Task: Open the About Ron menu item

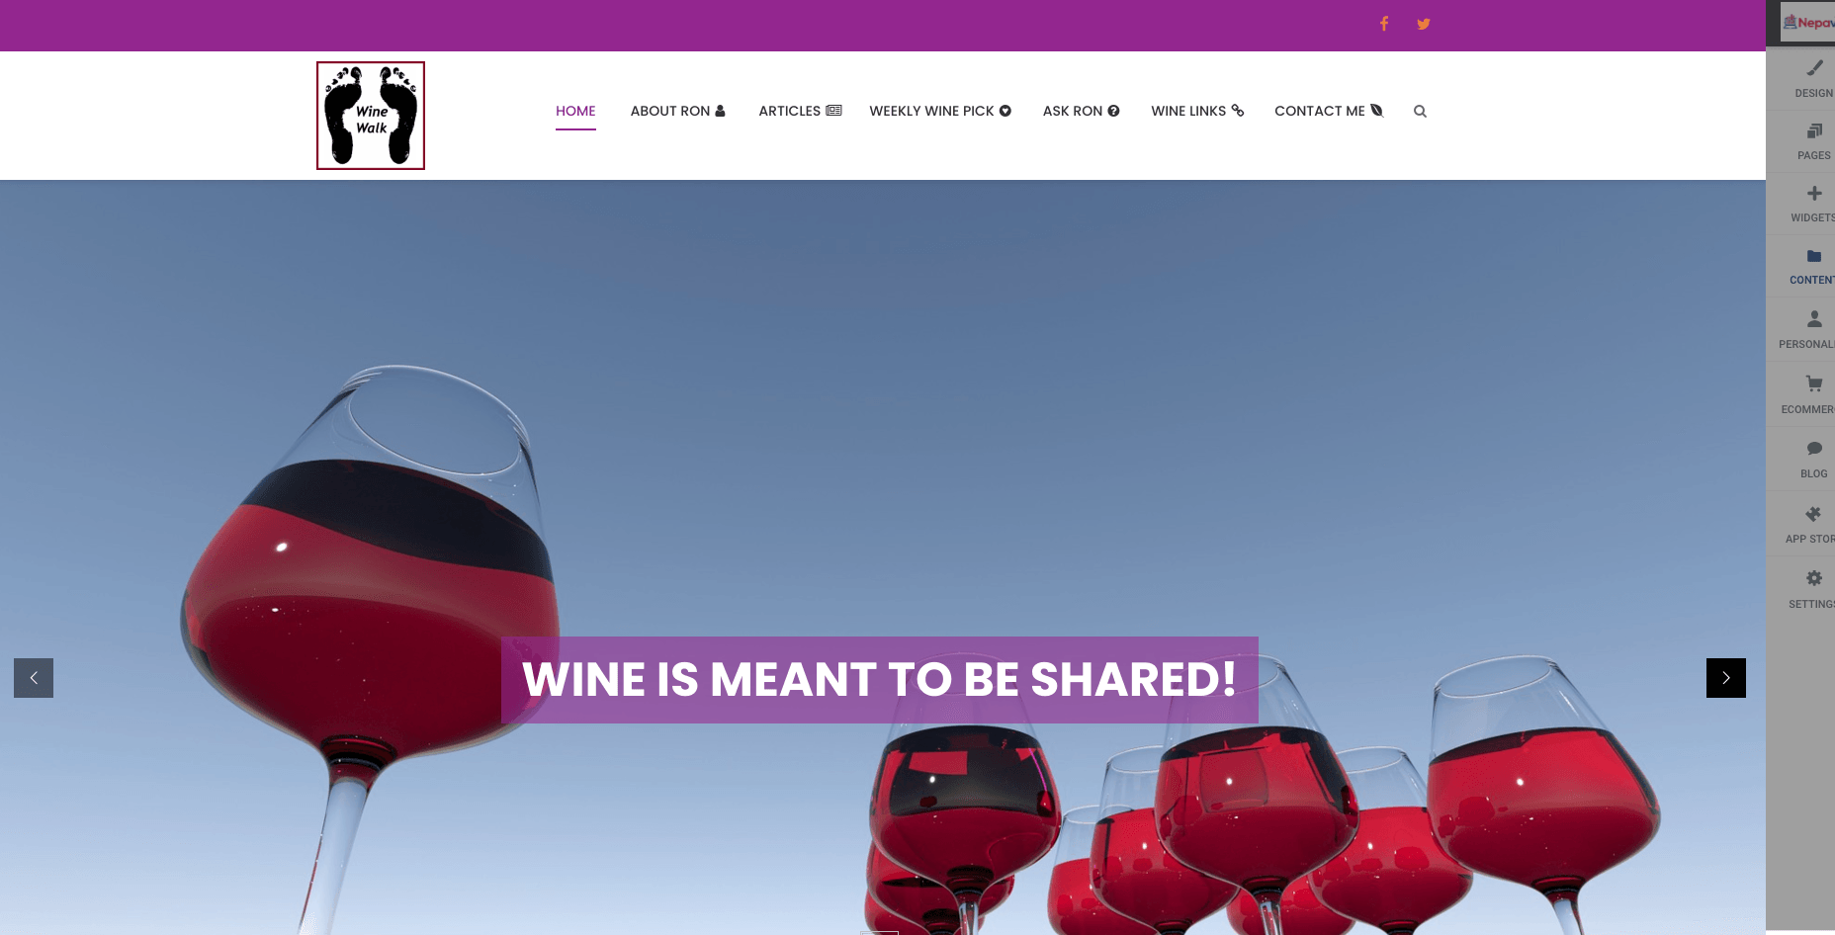Action: pyautogui.click(x=677, y=111)
